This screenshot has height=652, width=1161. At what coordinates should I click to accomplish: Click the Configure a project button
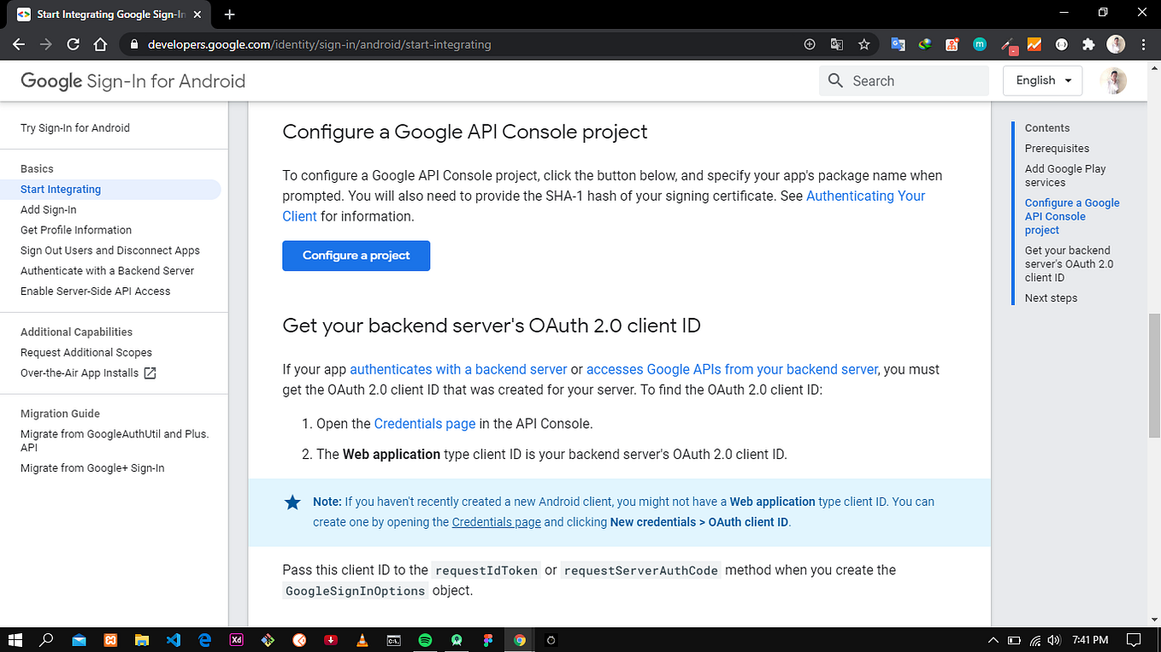click(x=356, y=256)
